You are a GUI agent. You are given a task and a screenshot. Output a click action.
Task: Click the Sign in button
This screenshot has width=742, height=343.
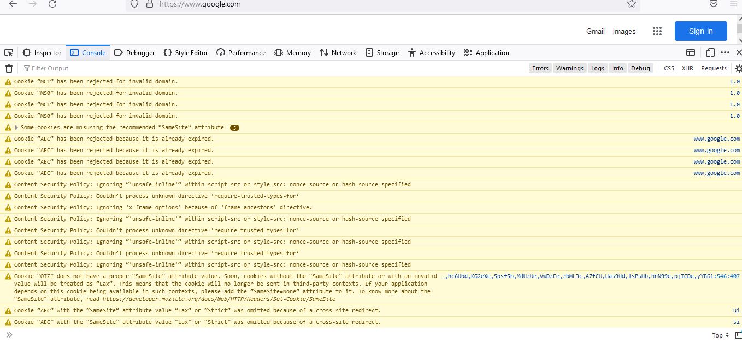[x=700, y=32]
